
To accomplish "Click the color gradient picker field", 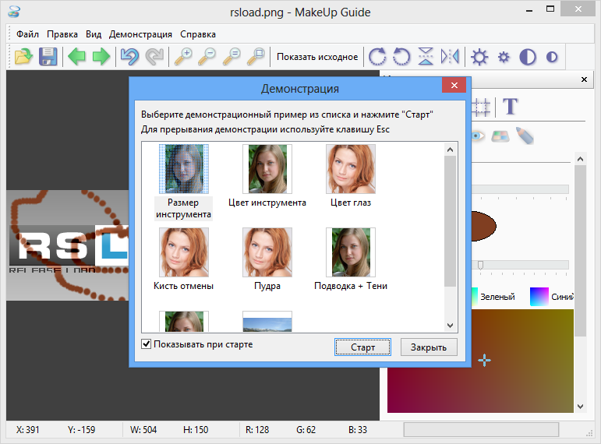I will click(x=481, y=361).
